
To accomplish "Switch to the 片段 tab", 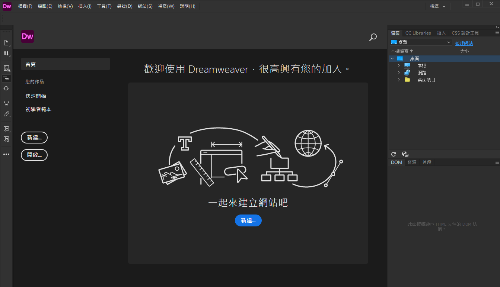I will point(427,162).
